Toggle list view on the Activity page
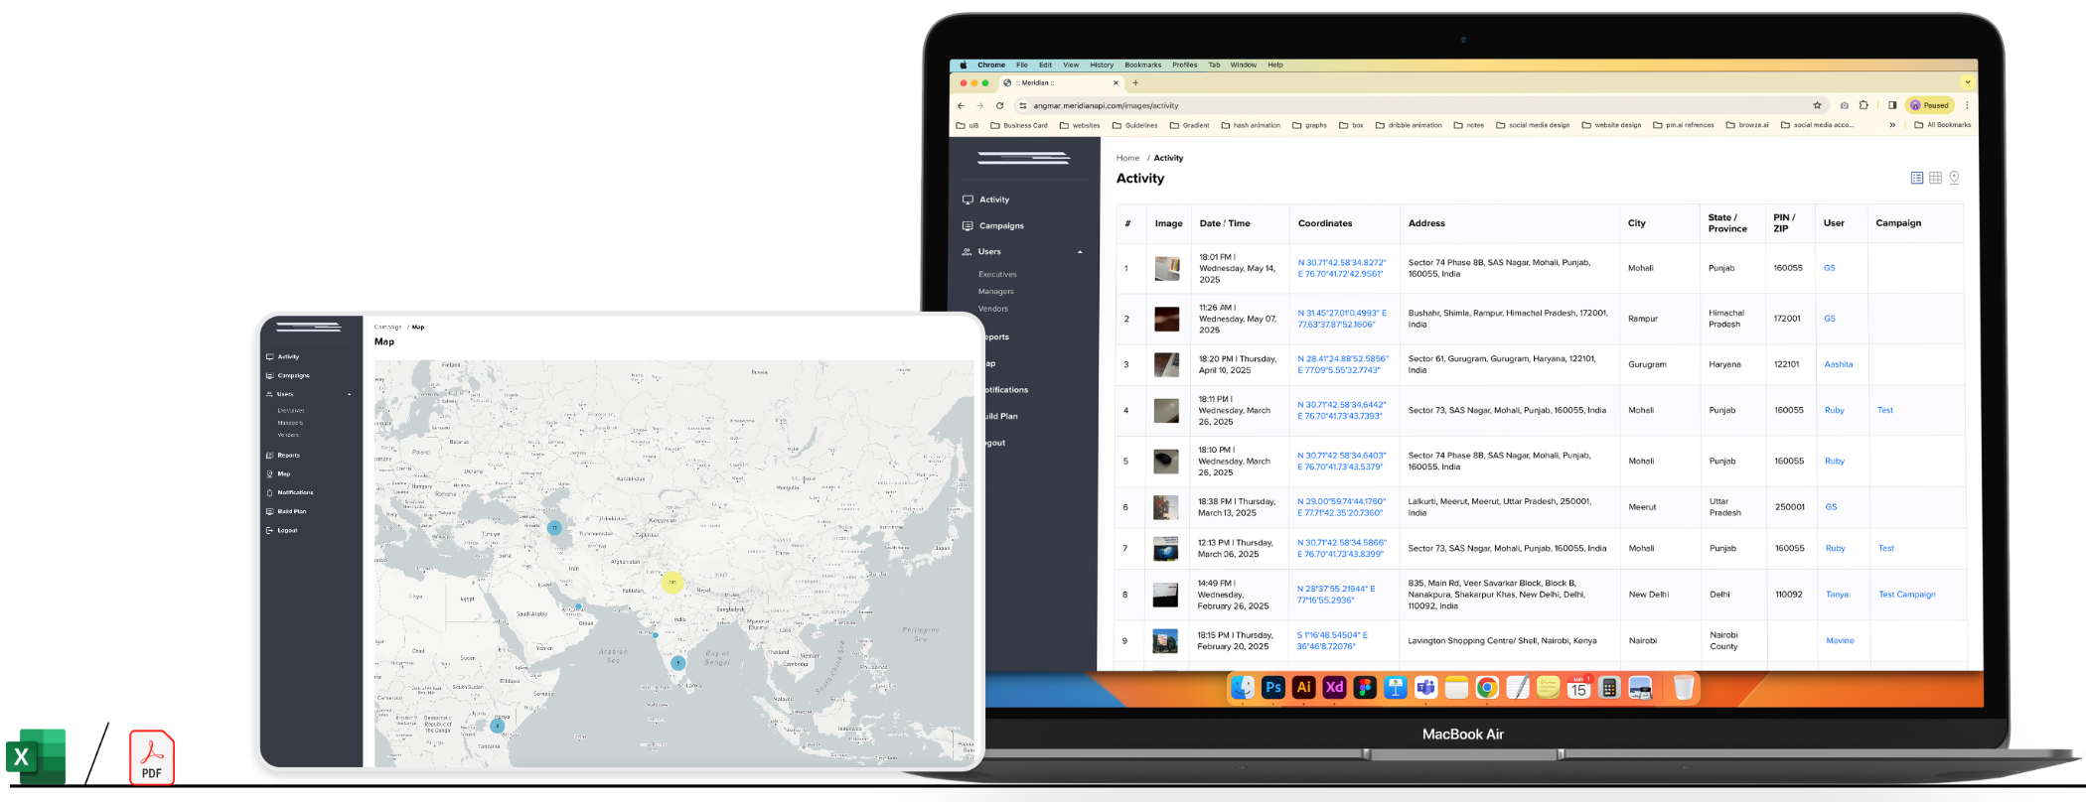Image resolution: width=2086 pixels, height=802 pixels. coord(1916,178)
